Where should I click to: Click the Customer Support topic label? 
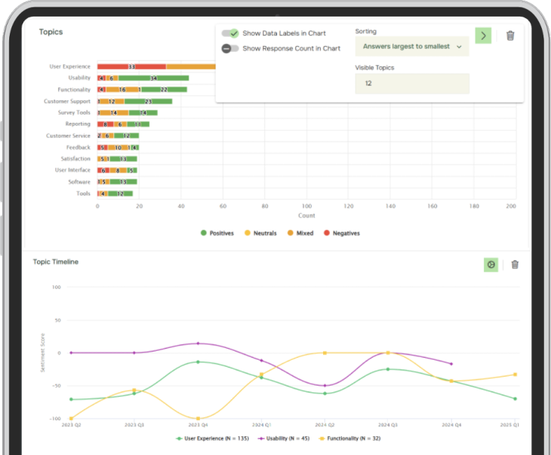tap(67, 101)
